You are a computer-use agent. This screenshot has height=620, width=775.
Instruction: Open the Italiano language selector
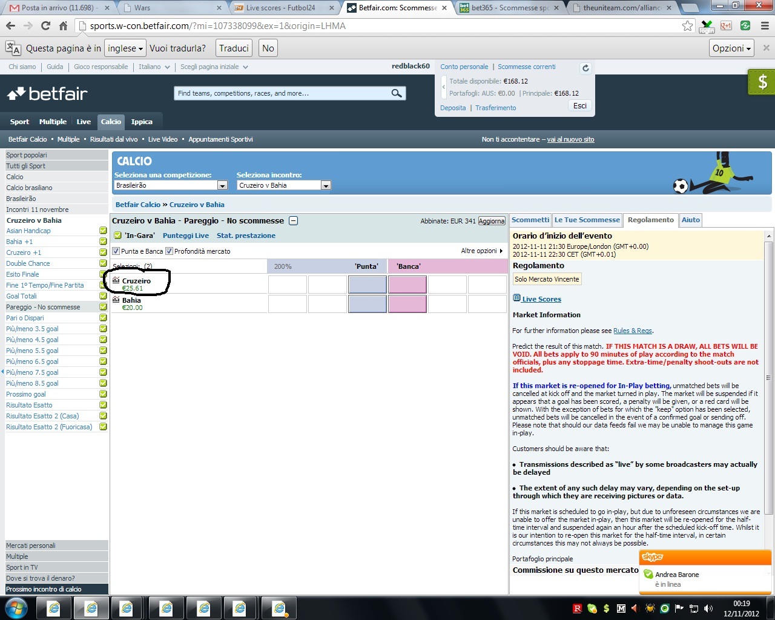[x=154, y=67]
